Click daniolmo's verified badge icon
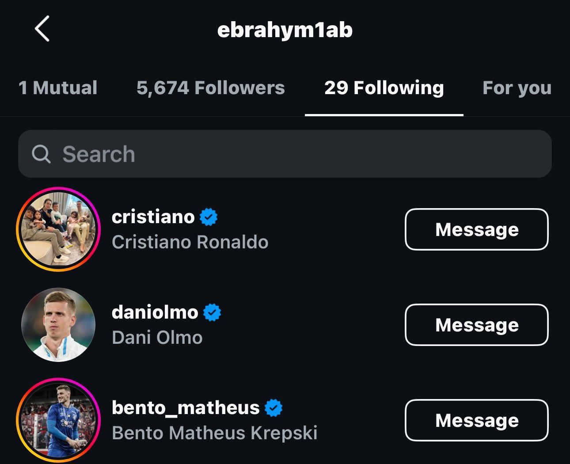This screenshot has height=464, width=570. pyautogui.click(x=212, y=312)
